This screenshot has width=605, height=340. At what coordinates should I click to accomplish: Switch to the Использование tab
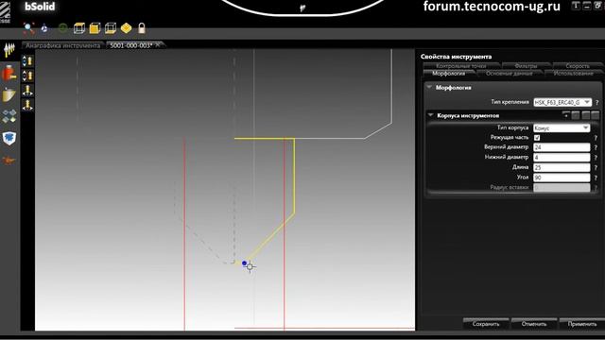click(x=574, y=74)
